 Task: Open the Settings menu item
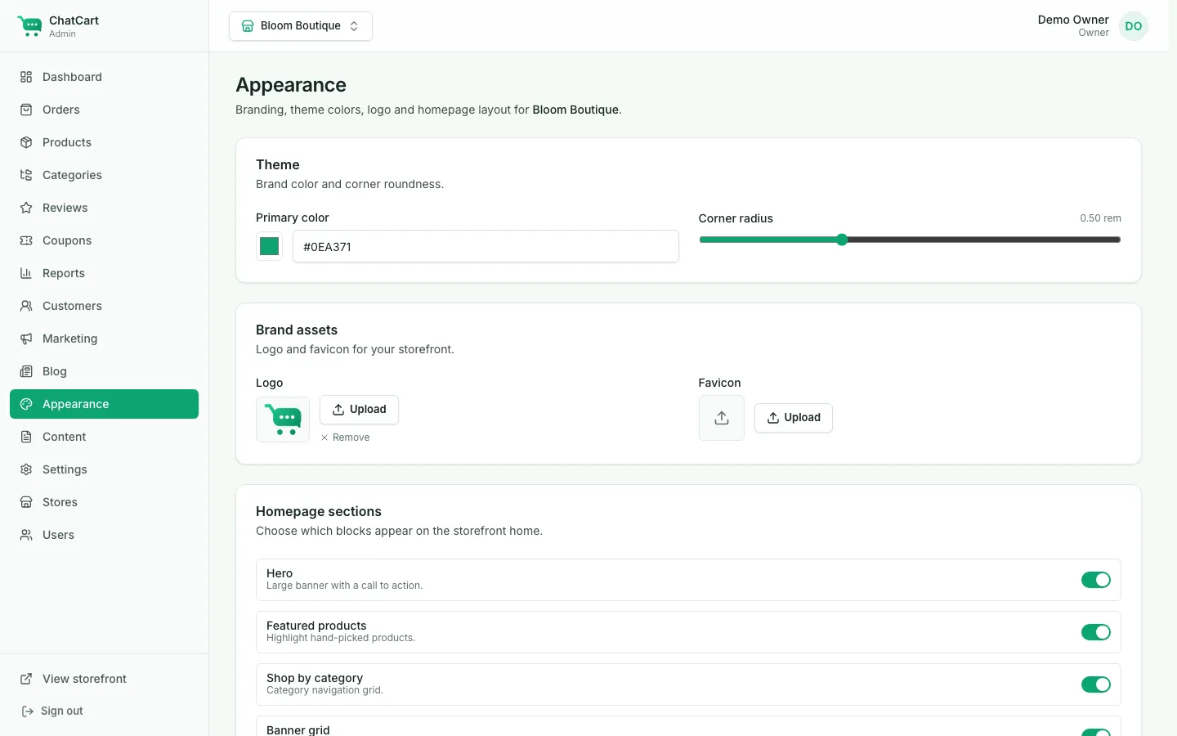click(105, 469)
